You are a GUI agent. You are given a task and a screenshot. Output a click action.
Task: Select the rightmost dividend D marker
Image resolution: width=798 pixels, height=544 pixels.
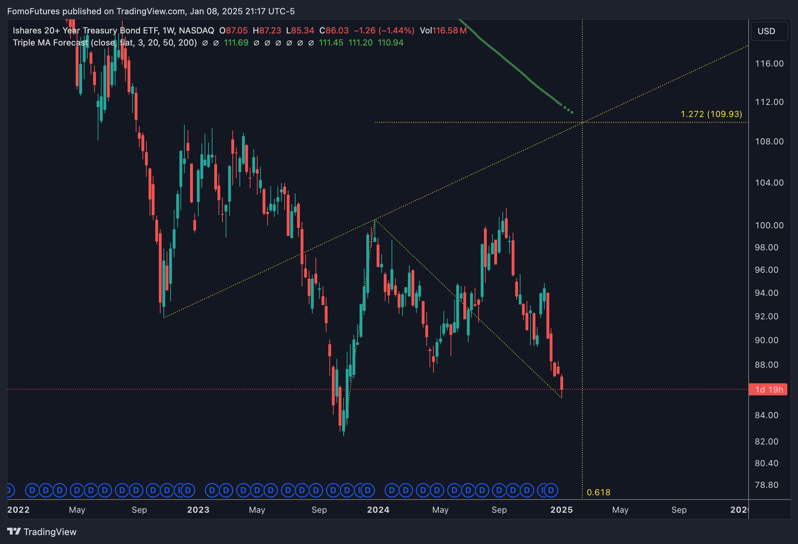tap(551, 491)
